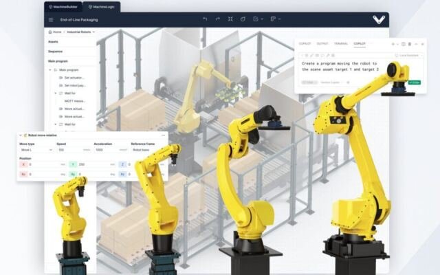Click the X position field
The image size is (440, 275).
[43, 164]
